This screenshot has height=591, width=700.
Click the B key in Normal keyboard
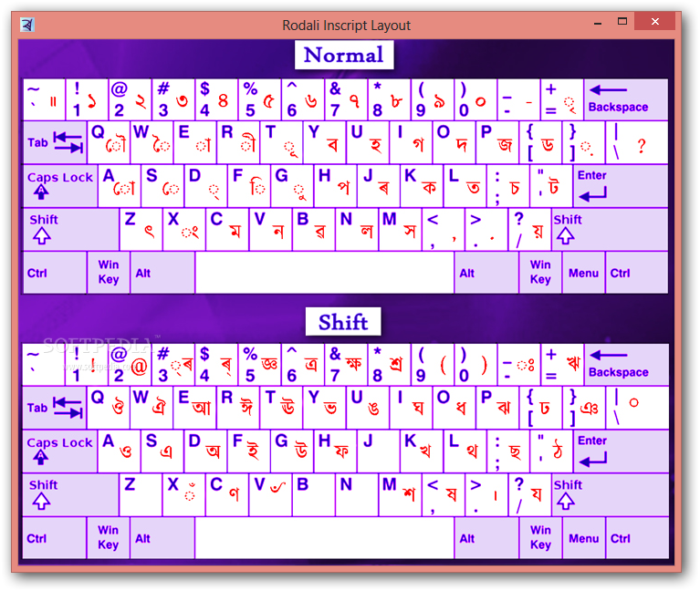click(314, 229)
